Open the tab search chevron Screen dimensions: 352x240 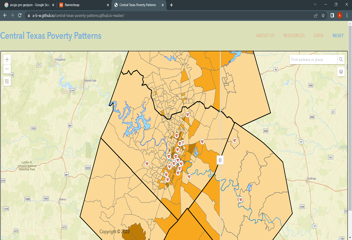pos(315,5)
